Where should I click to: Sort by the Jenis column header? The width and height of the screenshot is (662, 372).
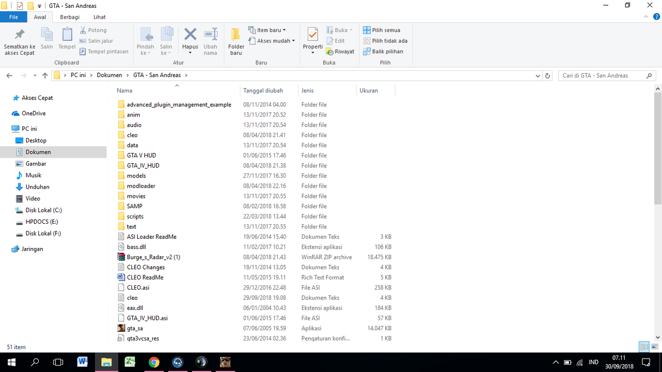click(x=327, y=90)
